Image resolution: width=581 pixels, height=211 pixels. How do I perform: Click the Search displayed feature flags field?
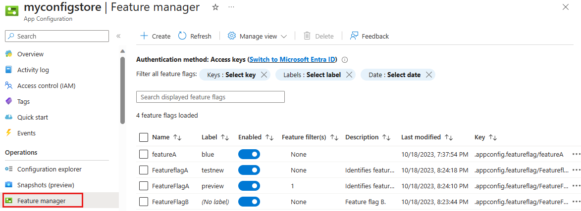point(211,97)
